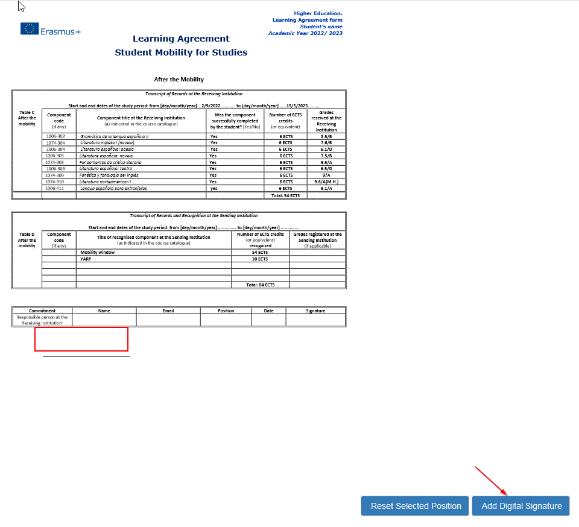The width and height of the screenshot is (579, 527).
Task: Click the grade 9.5/A cell
Action: pos(326,163)
